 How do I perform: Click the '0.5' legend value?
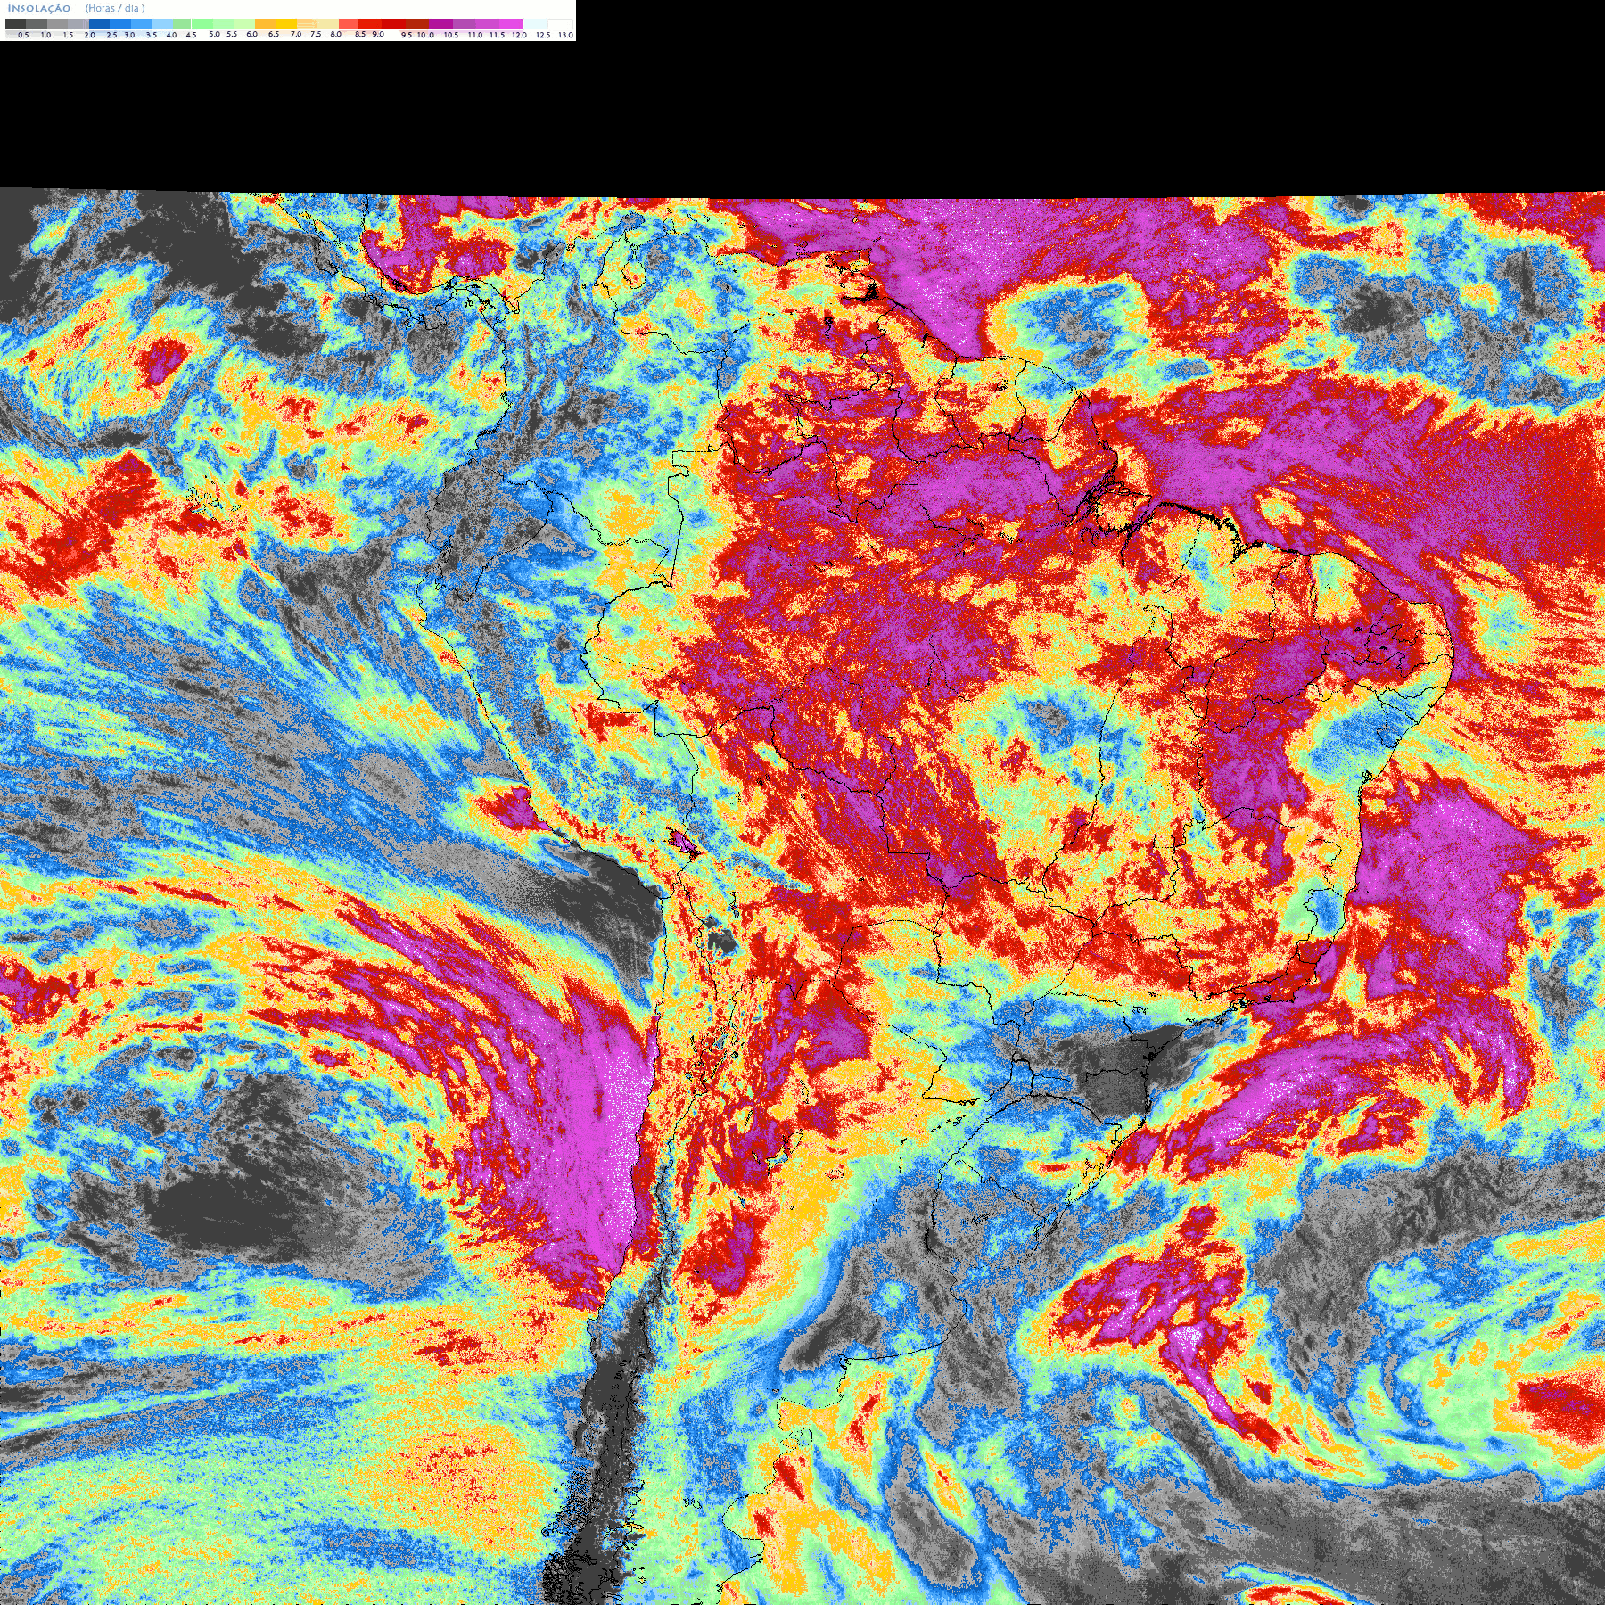click(23, 35)
